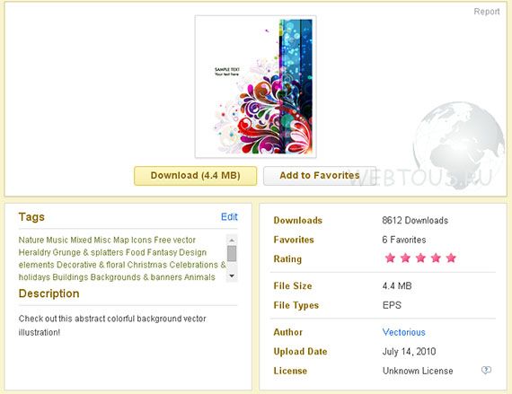Rate with the third pink star

[x=420, y=258]
